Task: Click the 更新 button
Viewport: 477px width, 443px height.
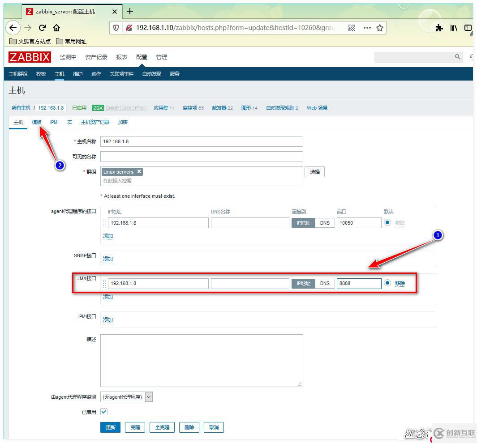Action: 111,427
